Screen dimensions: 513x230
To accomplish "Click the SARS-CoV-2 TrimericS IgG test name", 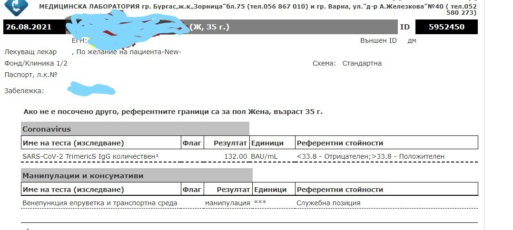I will coord(90,156).
